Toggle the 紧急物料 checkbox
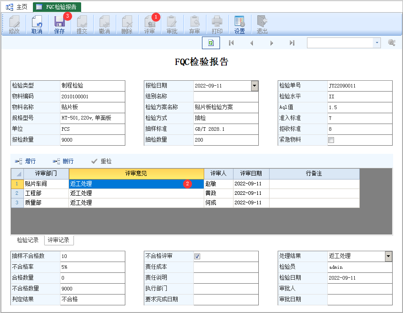This screenshot has width=403, height=313. click(331, 140)
